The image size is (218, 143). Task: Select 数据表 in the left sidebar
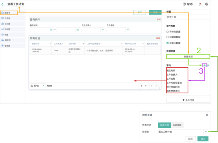tap(9, 13)
